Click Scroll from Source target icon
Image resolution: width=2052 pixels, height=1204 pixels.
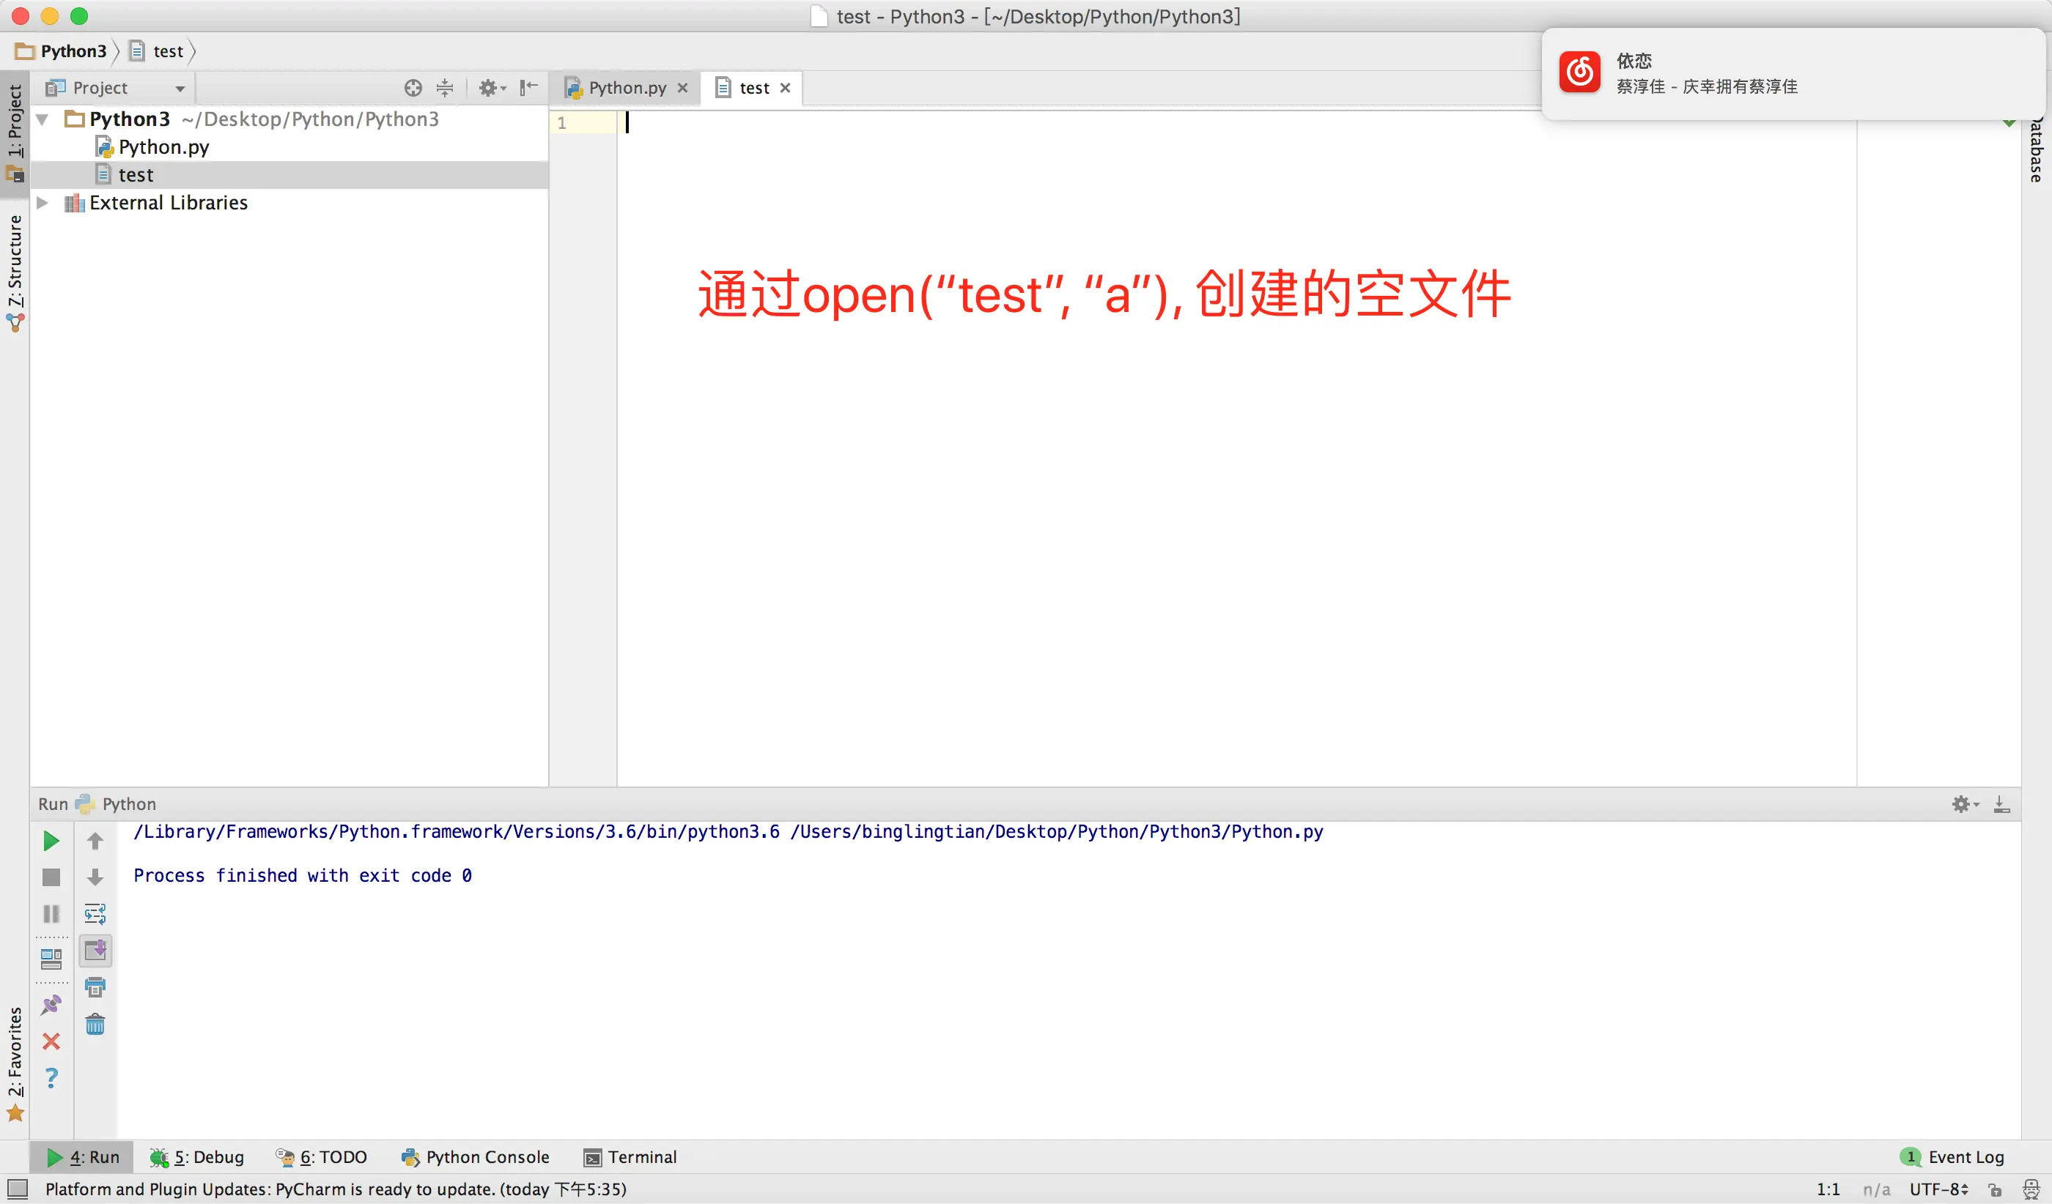pos(413,88)
